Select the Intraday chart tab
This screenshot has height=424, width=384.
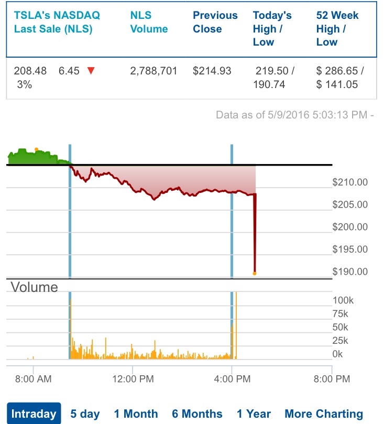click(x=34, y=413)
